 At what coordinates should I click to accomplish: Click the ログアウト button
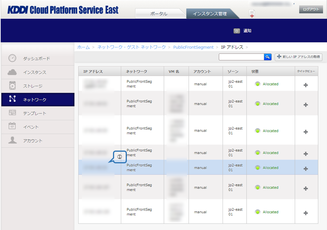point(311,9)
